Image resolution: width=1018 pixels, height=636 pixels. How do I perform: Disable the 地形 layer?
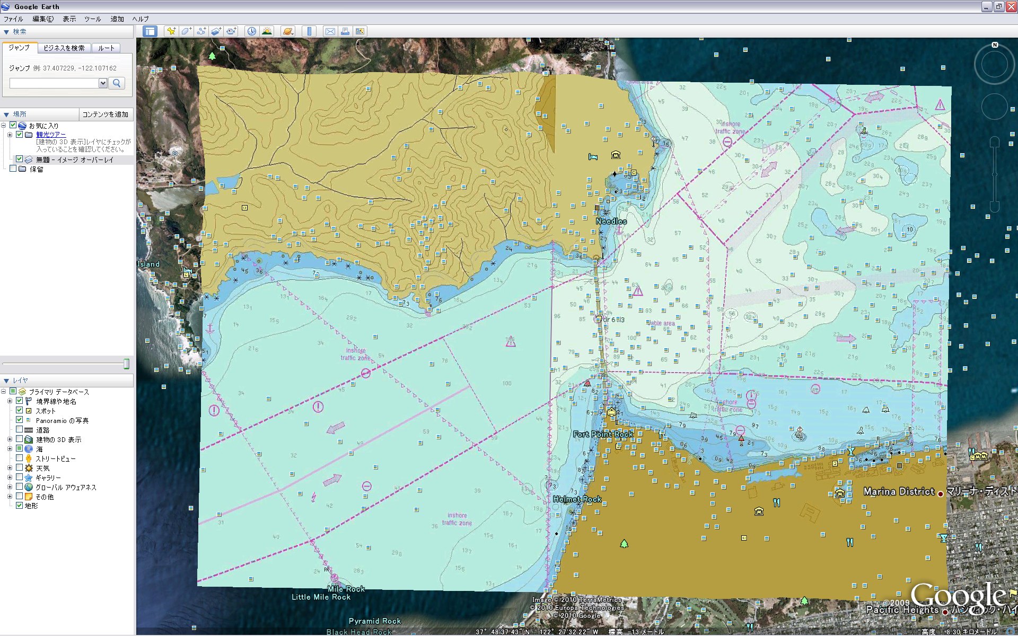point(20,506)
